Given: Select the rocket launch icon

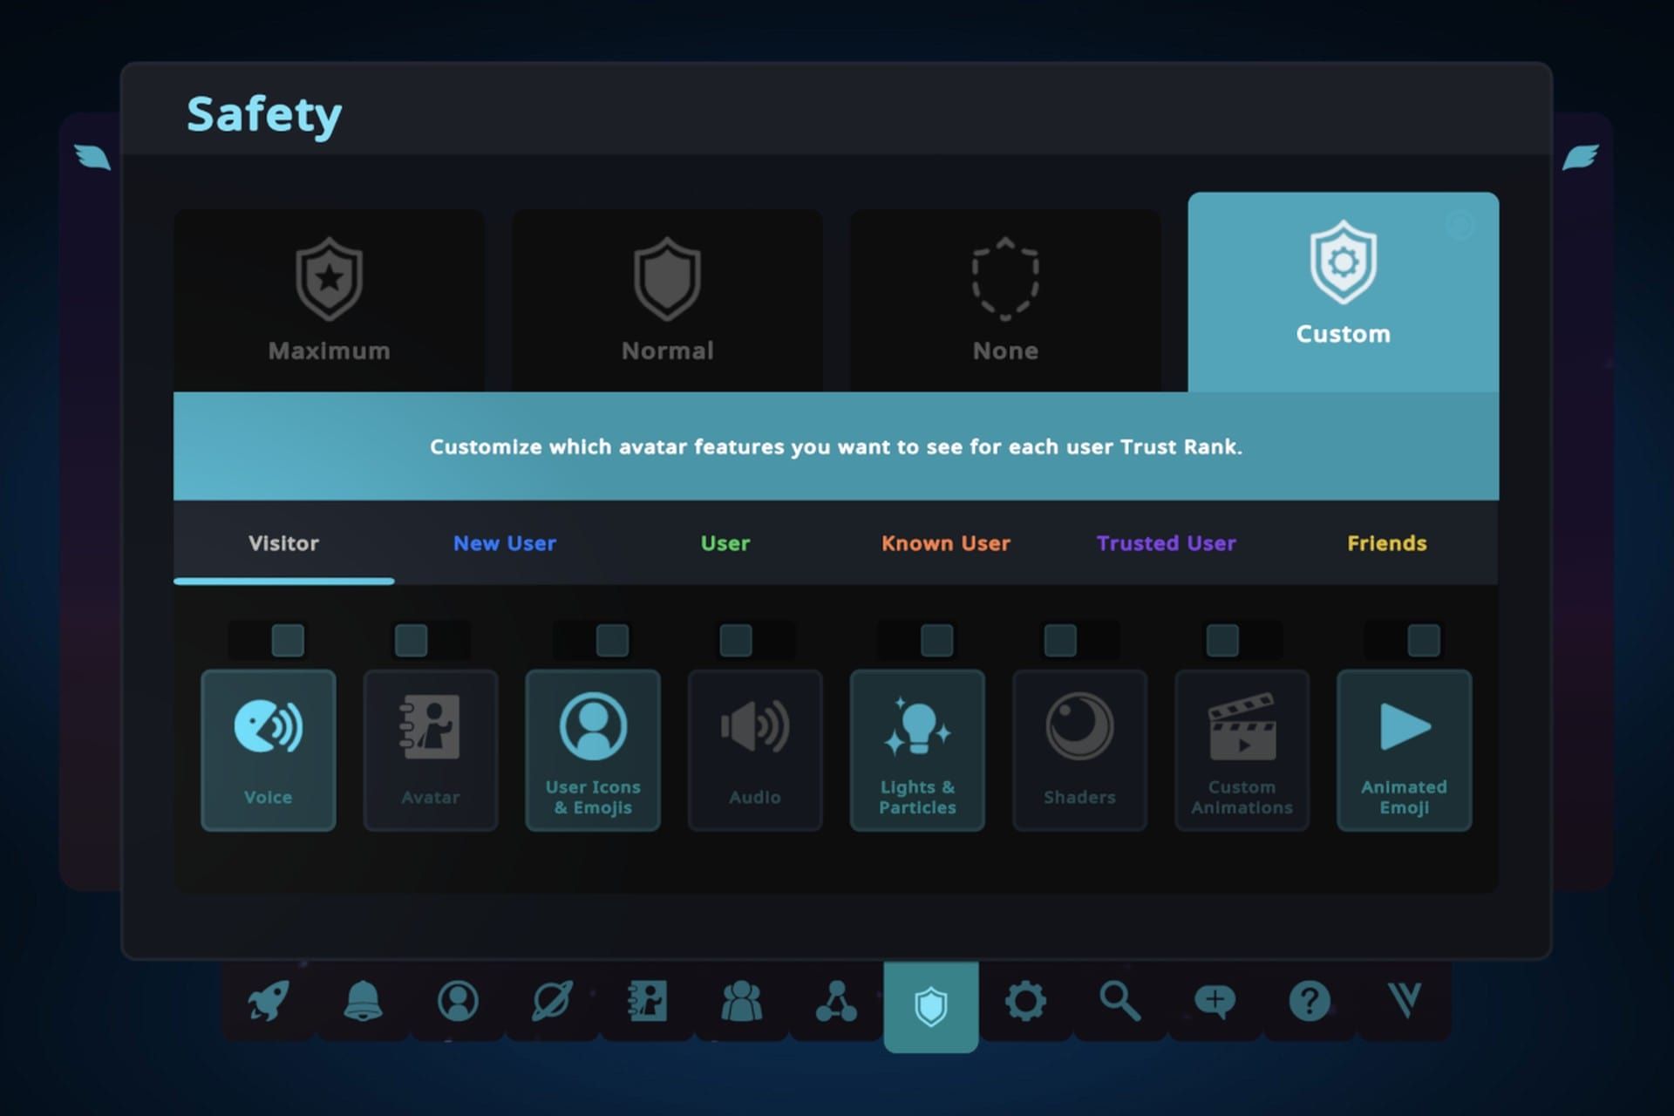Looking at the screenshot, I should point(268,1003).
